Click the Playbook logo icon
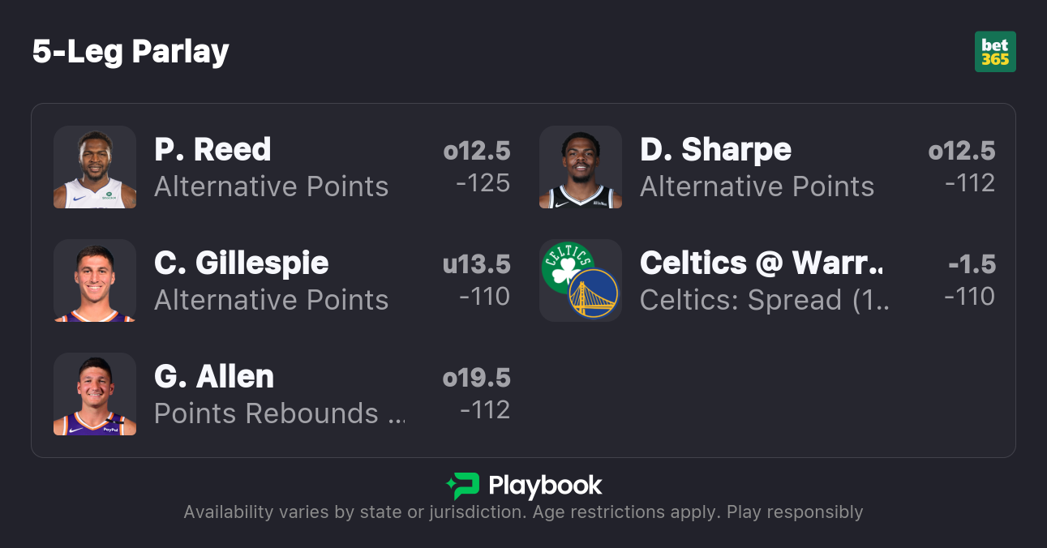 462,486
